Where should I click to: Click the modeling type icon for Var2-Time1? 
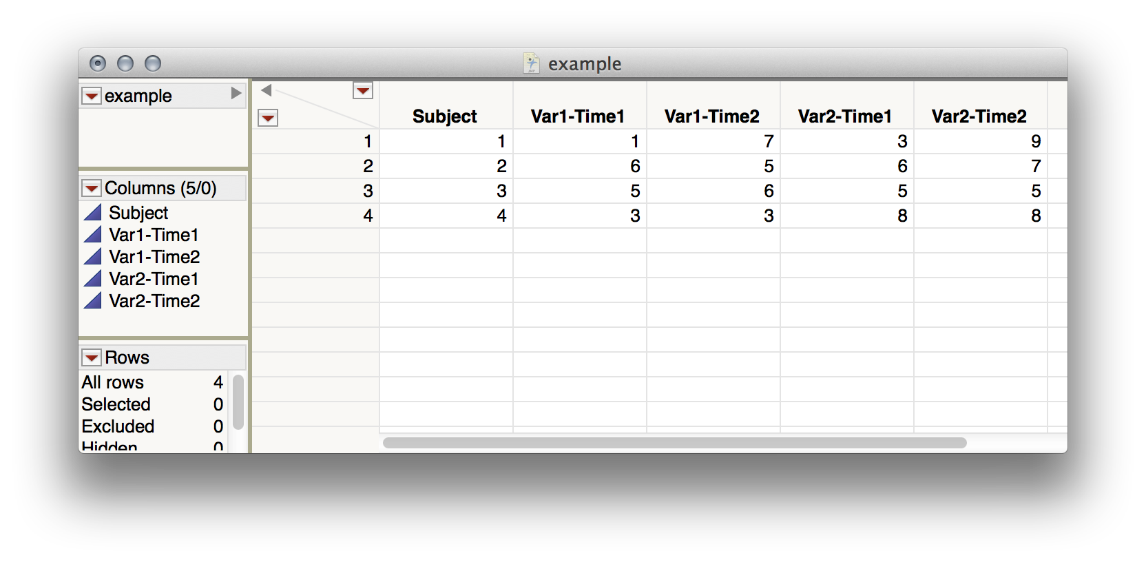coord(93,278)
